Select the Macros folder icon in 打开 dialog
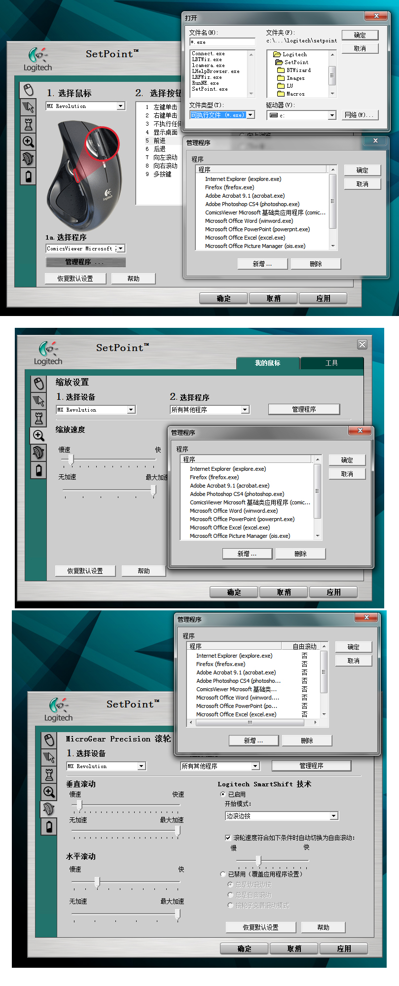The image size is (399, 986). coord(281,94)
